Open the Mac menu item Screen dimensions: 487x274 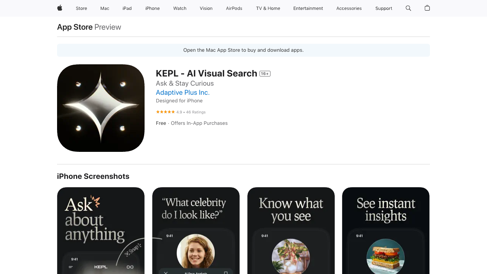(x=105, y=8)
